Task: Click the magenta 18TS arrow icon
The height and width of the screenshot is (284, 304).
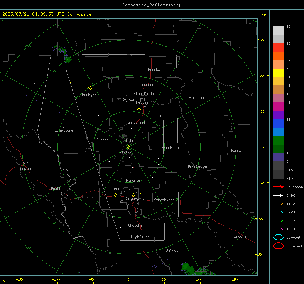Action: pos(278,229)
